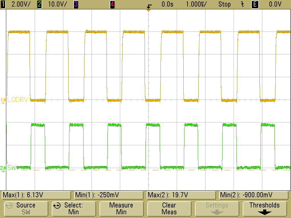Screen dimensions: 291x218
Task: Select the pink channel 4 indicator
Action: click(x=112, y=4)
